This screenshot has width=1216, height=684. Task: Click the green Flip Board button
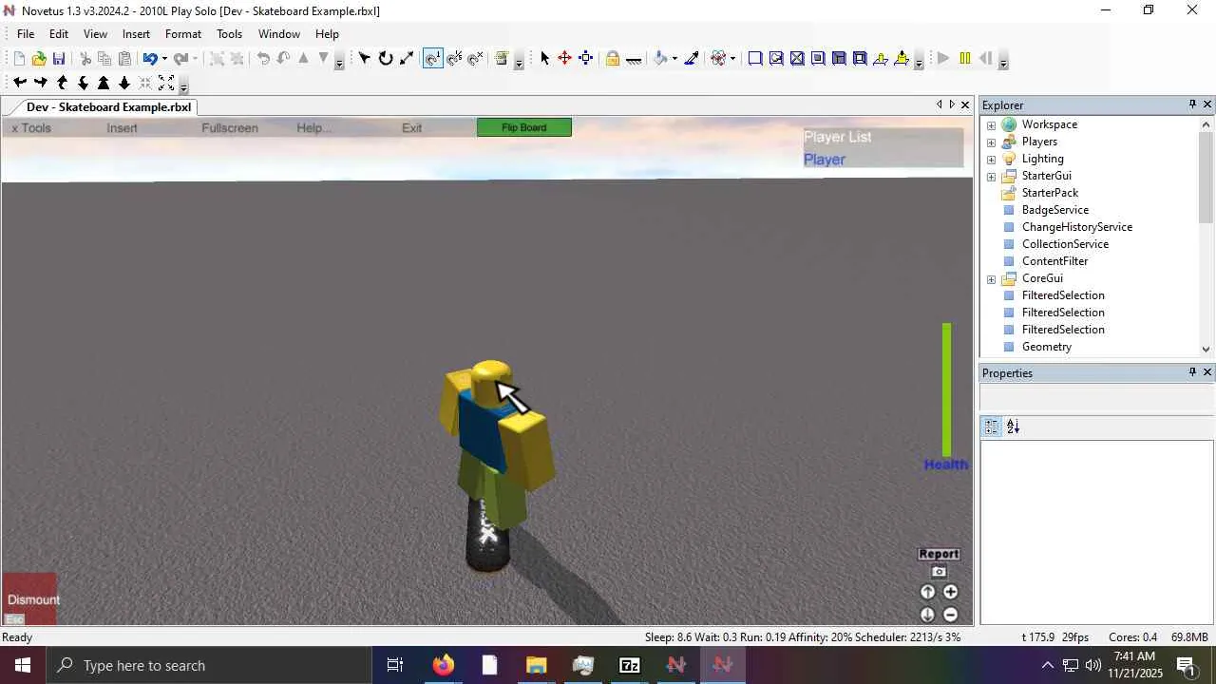524,127
